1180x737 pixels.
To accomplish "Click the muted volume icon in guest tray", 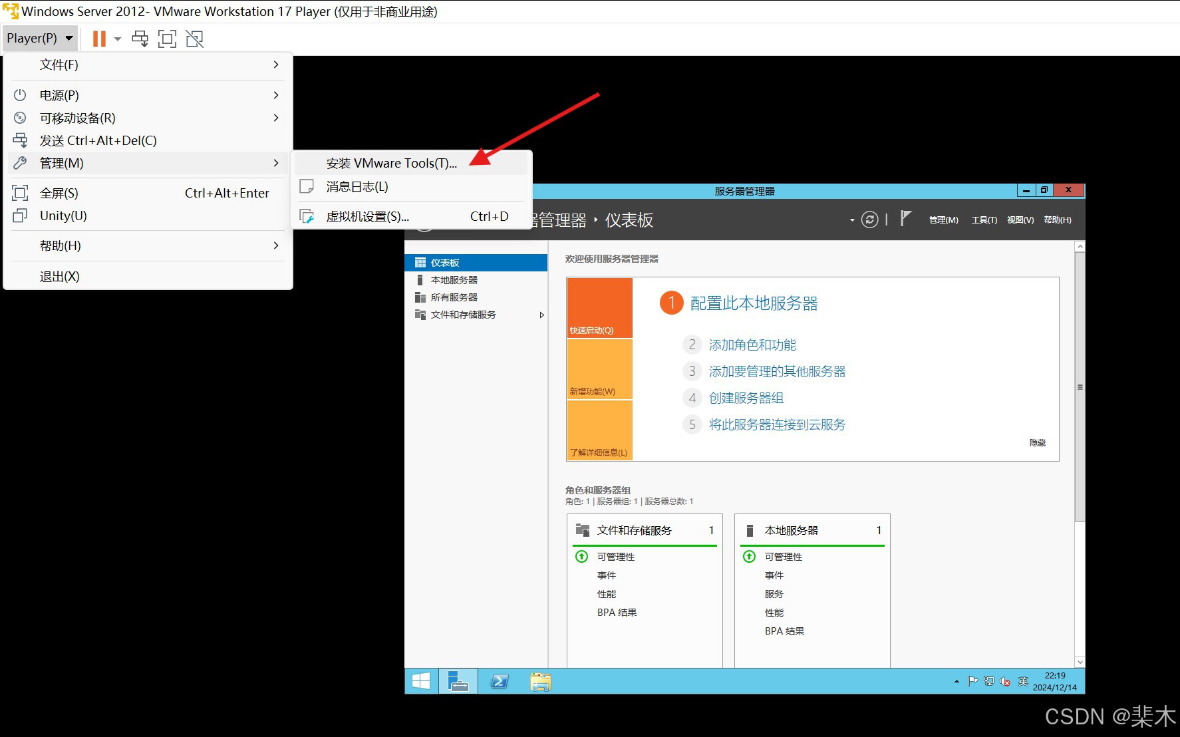I will pyautogui.click(x=1005, y=681).
